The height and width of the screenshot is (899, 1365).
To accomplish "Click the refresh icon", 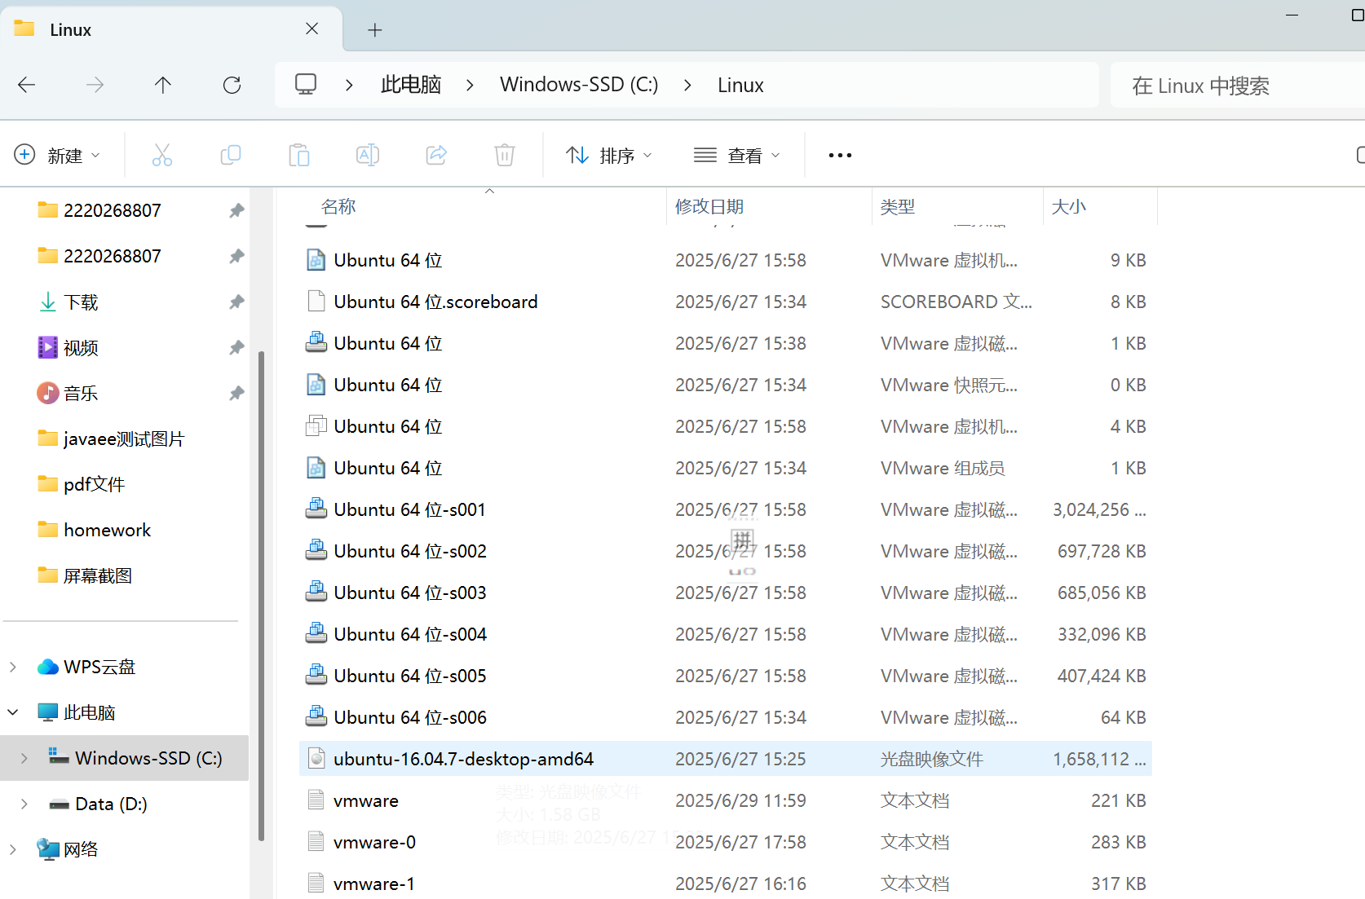I will click(x=232, y=85).
